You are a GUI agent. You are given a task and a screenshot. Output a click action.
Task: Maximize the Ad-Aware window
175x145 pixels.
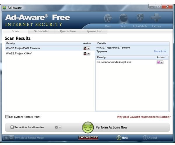pos(158,6)
